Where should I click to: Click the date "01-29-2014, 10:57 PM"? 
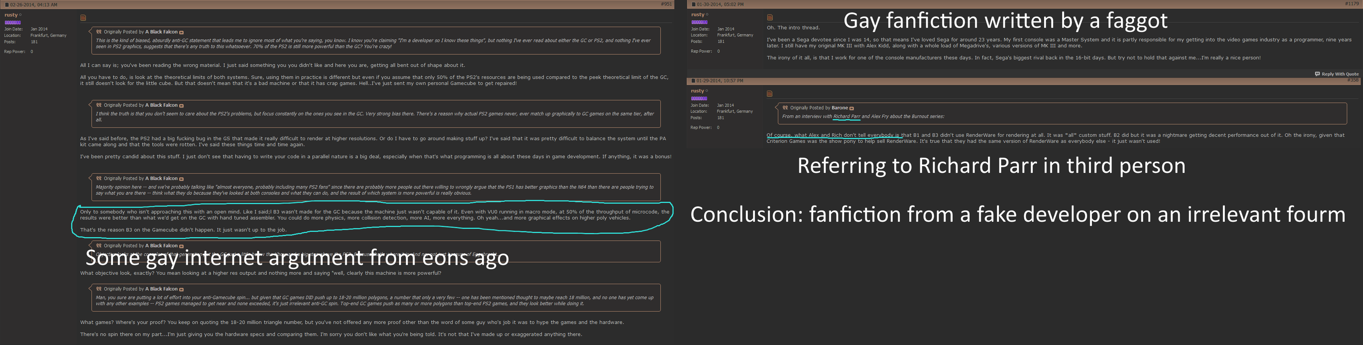(720, 81)
